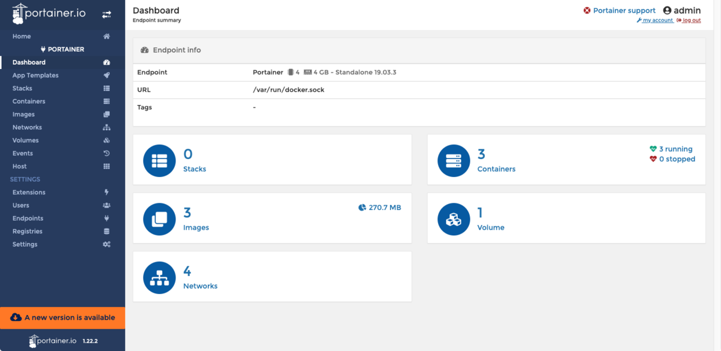Viewport: 721px width, 351px height.
Task: Select the Users icon in Settings section
Action: [x=106, y=205]
